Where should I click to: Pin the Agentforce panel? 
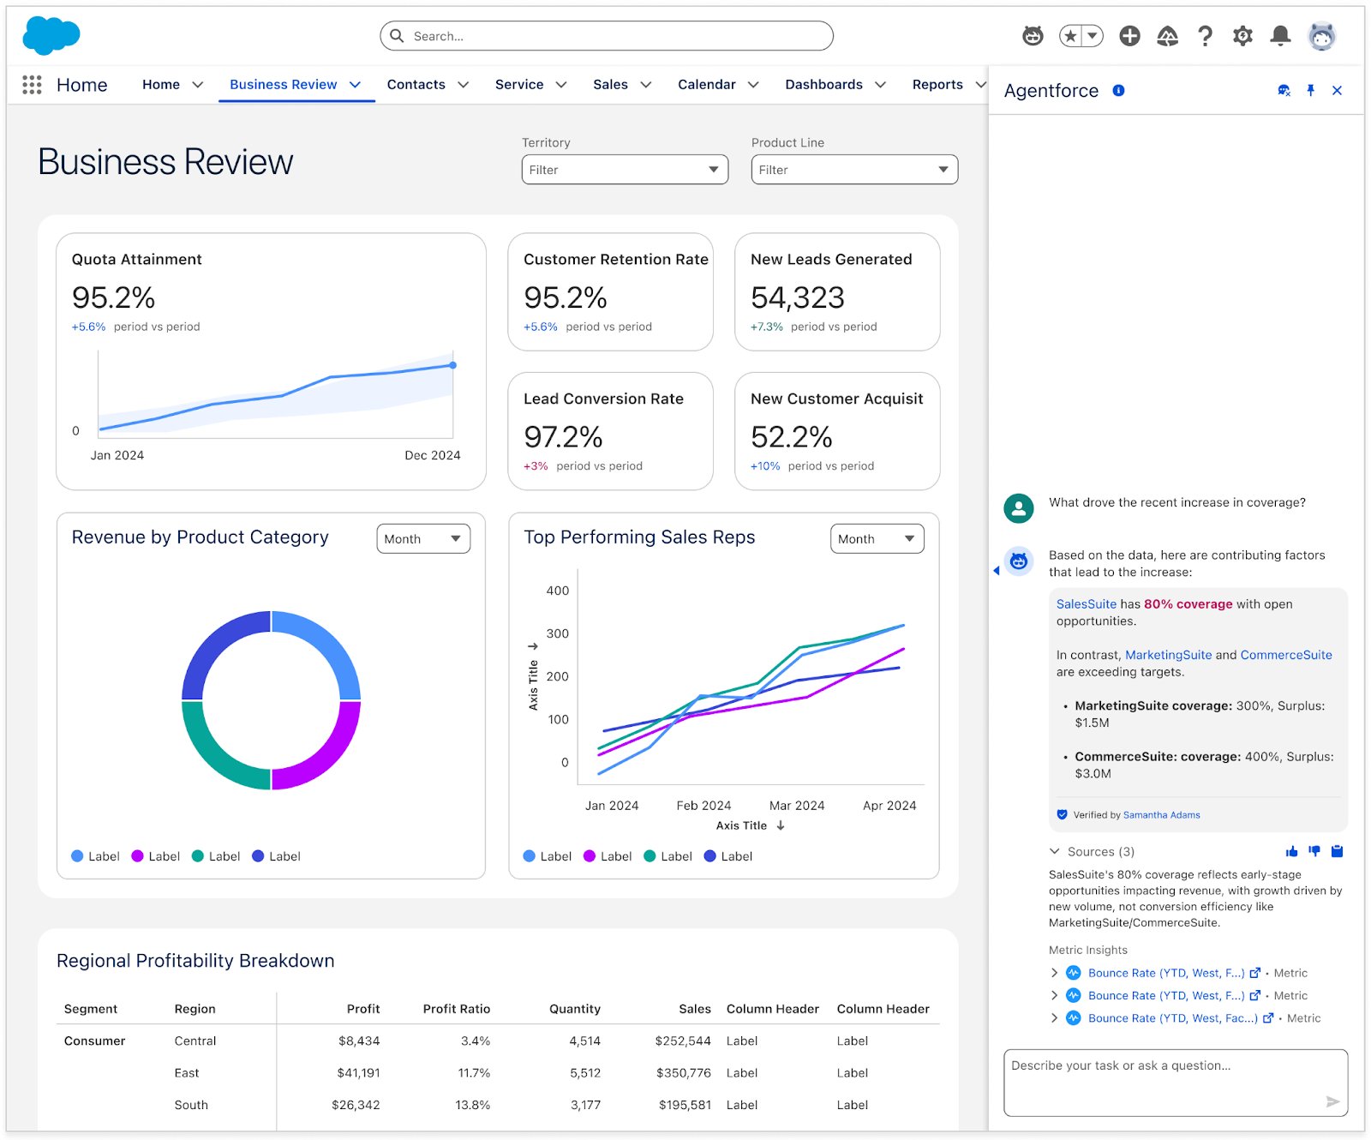coord(1310,91)
